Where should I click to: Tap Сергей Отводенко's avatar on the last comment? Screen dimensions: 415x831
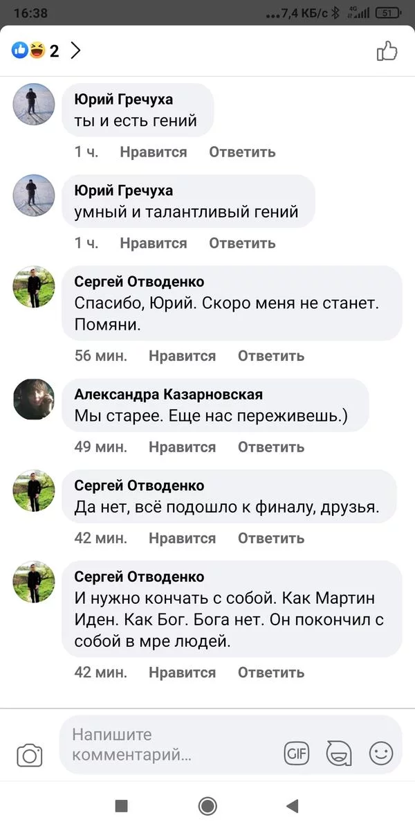point(34,582)
